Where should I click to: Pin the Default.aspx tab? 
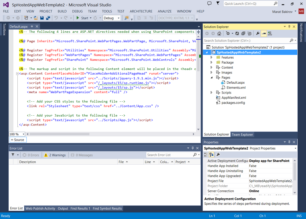click(x=32, y=26)
